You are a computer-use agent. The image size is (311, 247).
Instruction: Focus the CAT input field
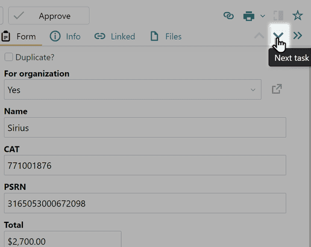pyautogui.click(x=145, y=165)
